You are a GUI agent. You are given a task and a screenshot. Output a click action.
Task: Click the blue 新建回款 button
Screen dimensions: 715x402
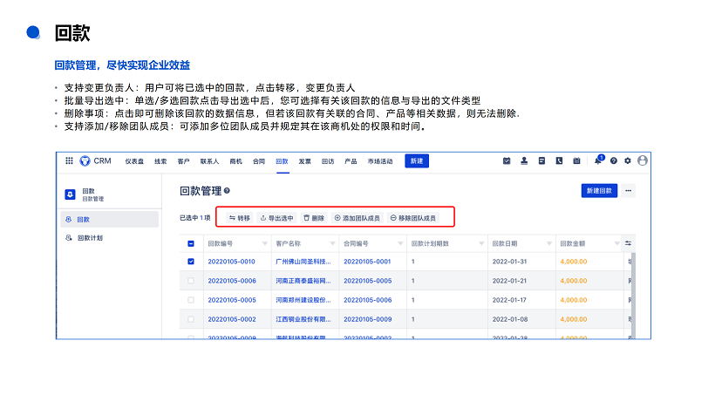599,190
